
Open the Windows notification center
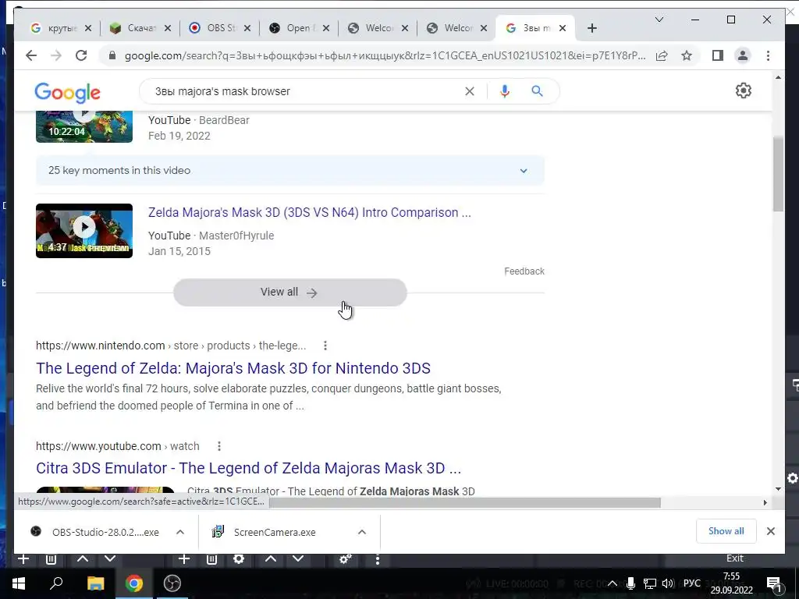[x=774, y=583]
